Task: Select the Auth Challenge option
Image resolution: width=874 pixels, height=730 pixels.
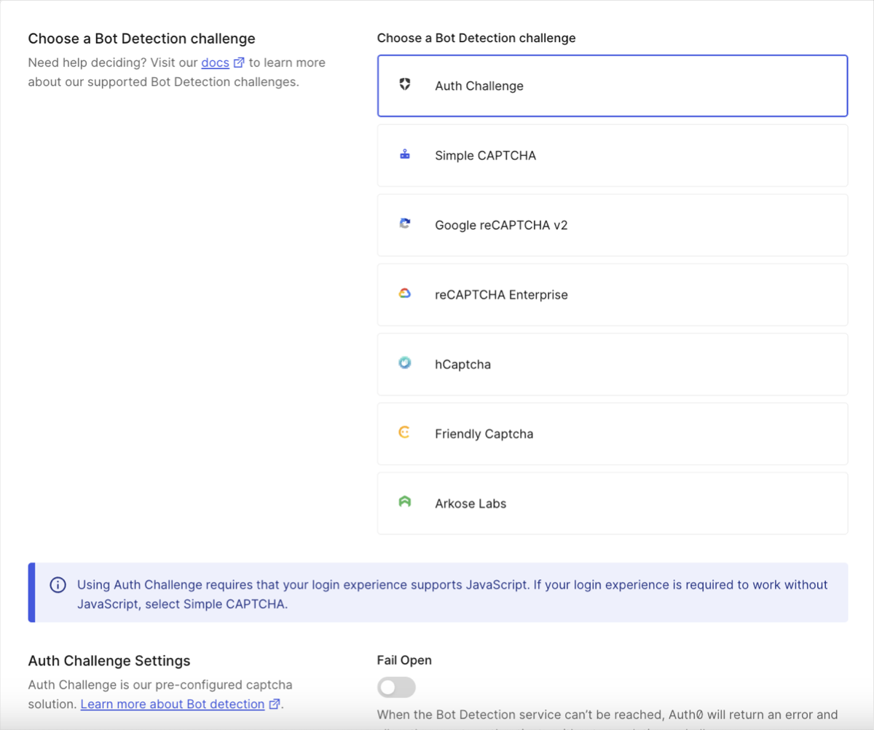Action: pos(613,86)
